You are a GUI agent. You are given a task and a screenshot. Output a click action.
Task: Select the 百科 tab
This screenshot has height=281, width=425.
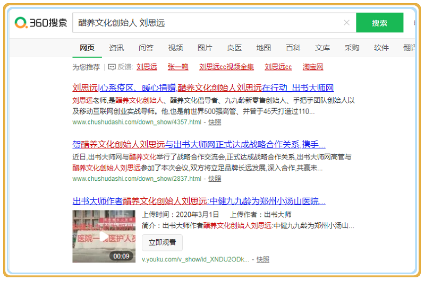pos(293,48)
